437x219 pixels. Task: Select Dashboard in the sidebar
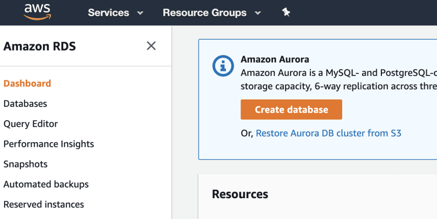point(27,83)
